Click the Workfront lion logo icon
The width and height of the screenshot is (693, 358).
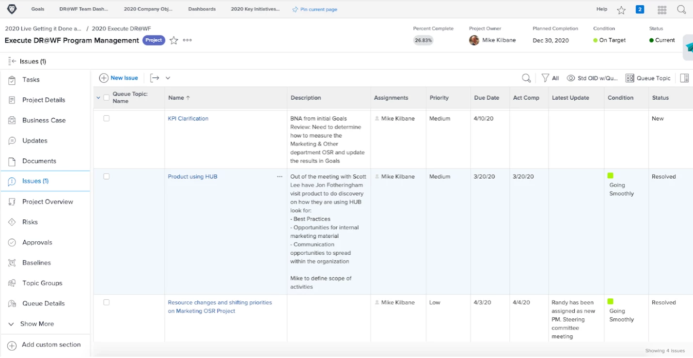pyautogui.click(x=12, y=9)
